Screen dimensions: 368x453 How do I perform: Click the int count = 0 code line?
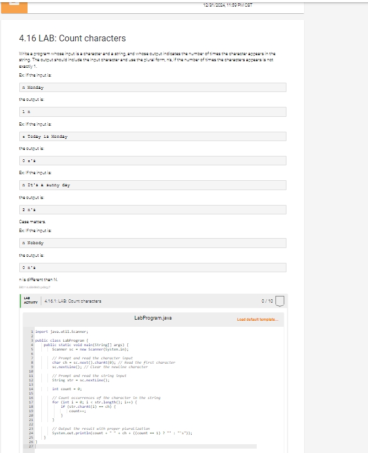click(x=67, y=389)
